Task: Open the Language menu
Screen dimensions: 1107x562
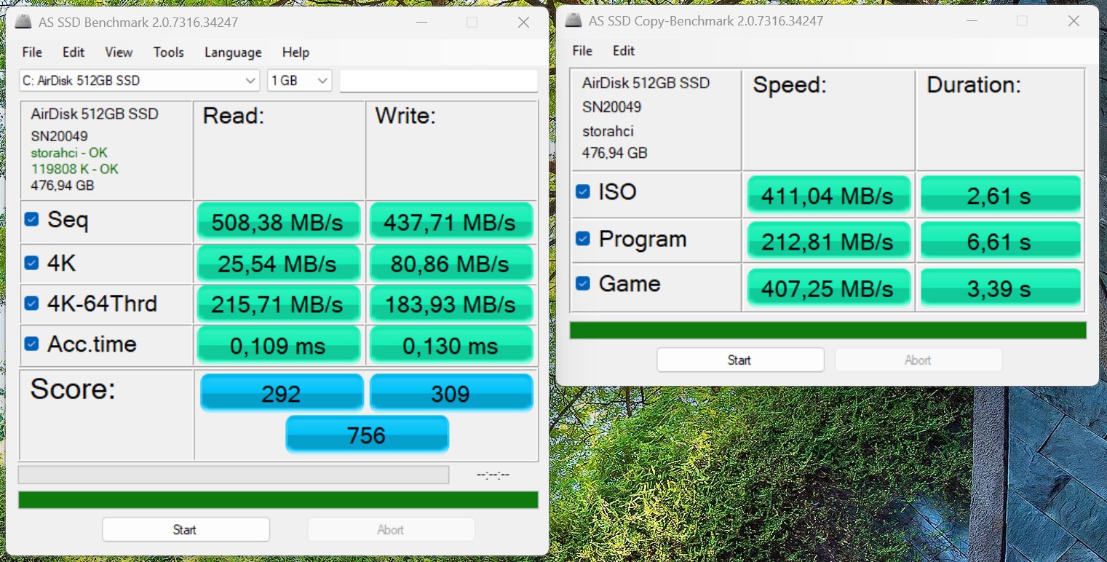Action: point(233,52)
